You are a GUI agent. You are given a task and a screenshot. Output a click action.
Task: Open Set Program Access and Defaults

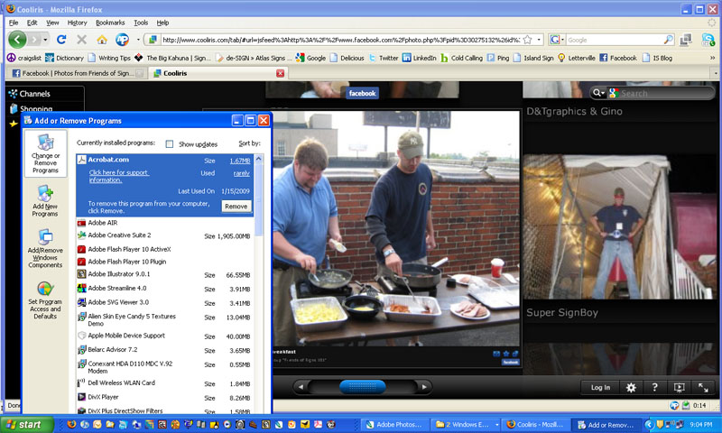coord(45,301)
